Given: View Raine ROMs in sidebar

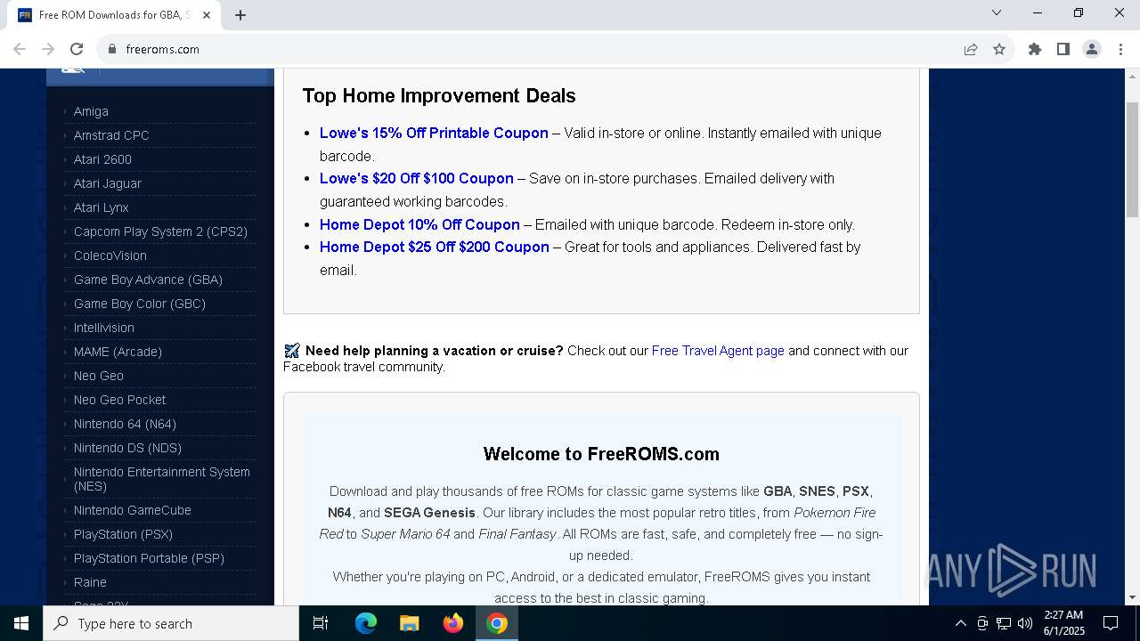Looking at the screenshot, I should point(90,582).
